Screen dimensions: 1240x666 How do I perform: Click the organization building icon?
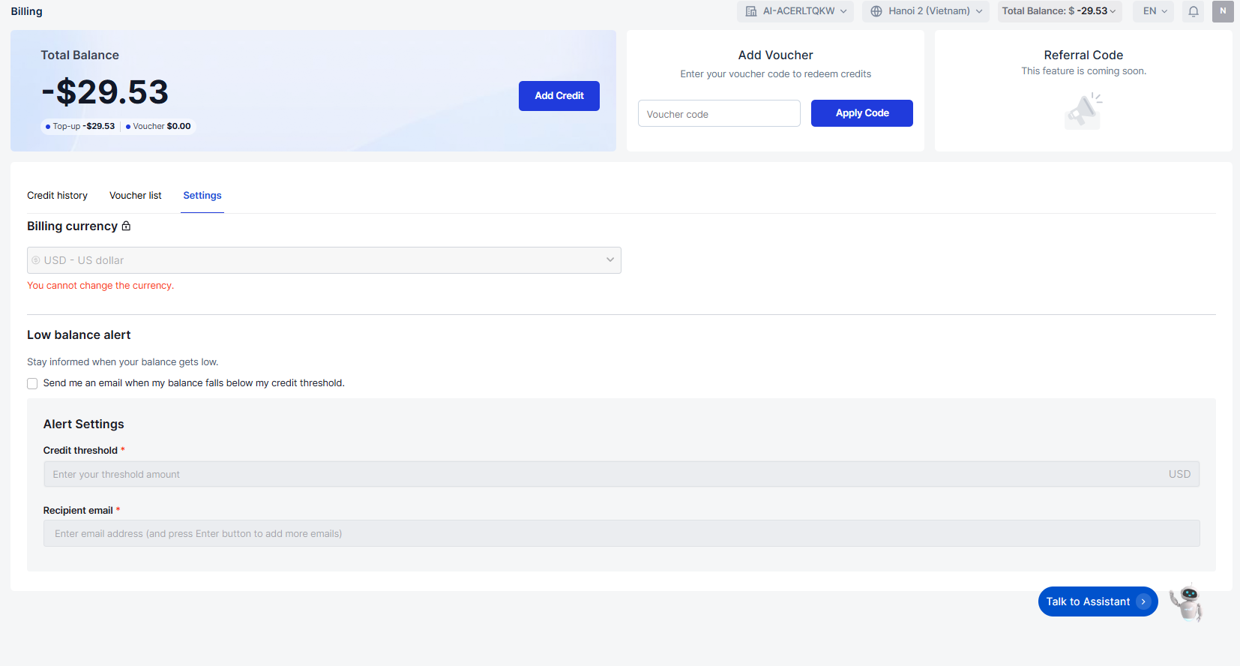click(x=750, y=11)
